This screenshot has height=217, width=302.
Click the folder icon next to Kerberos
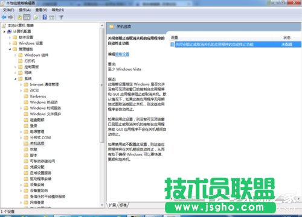click(x=26, y=96)
